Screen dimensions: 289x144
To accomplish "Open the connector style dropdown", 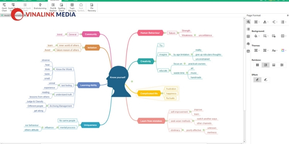I will tap(275, 22).
